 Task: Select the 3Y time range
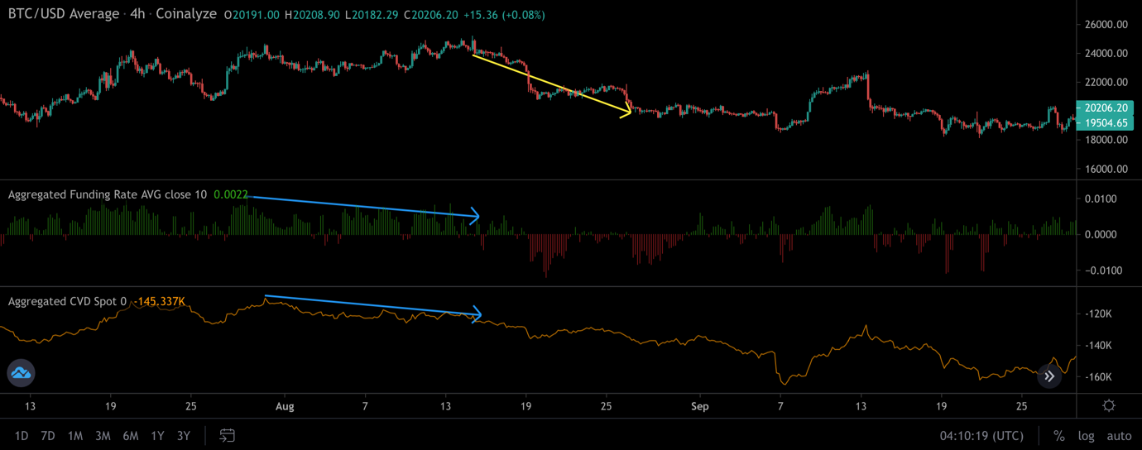point(184,436)
